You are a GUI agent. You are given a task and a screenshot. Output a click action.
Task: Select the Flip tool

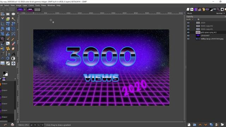coord(8,29)
